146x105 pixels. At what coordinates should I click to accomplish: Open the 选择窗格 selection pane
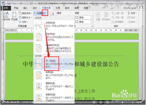(118, 22)
